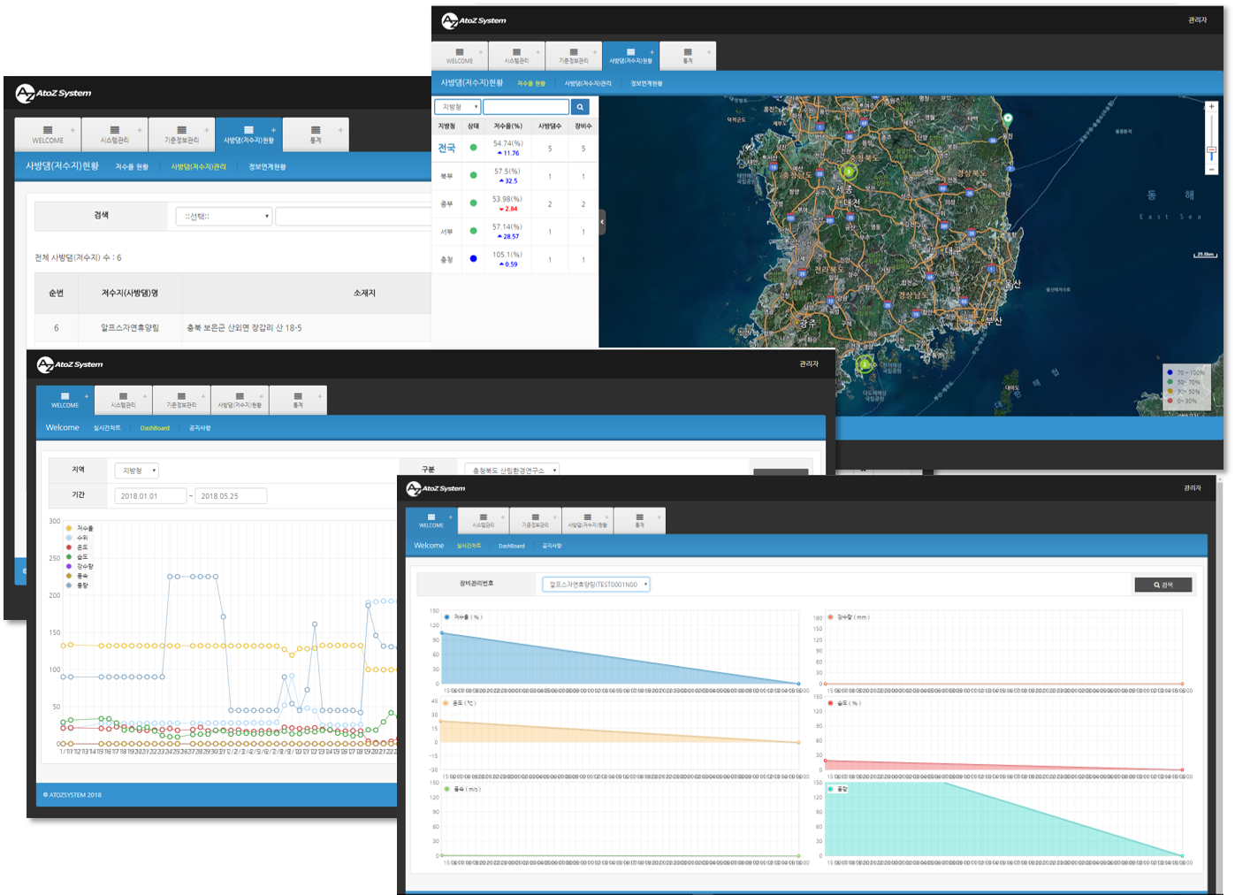This screenshot has width=1235, height=895.
Task: Click the map zoom-in plus icon
Action: tap(1211, 107)
